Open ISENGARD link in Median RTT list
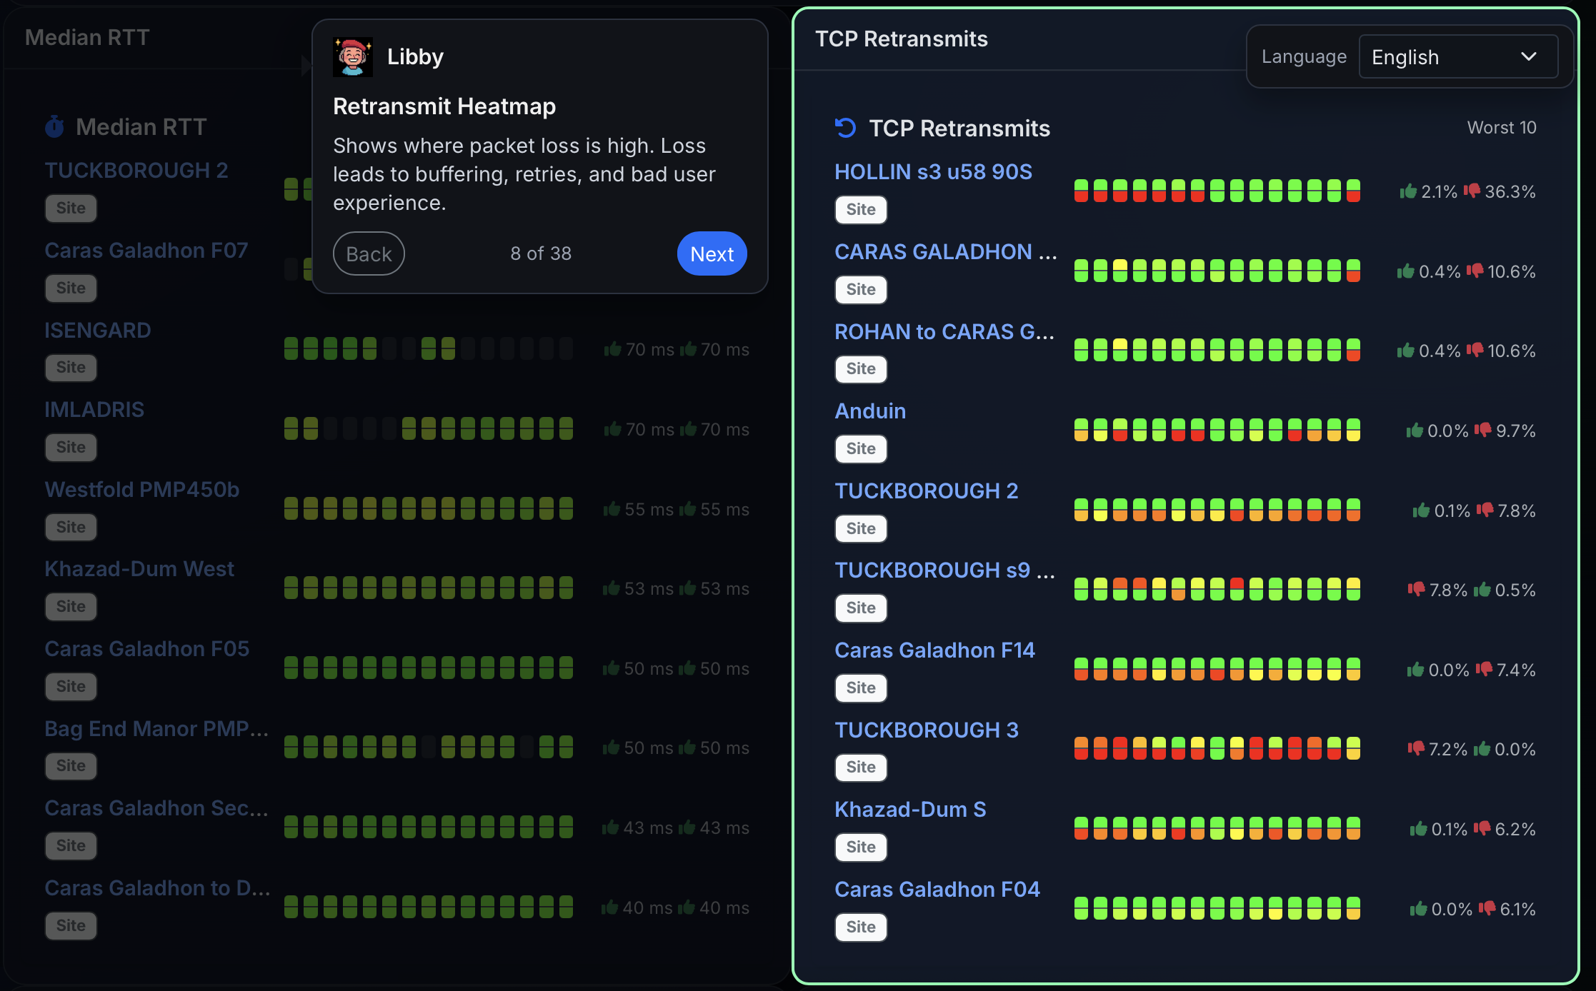 98,331
